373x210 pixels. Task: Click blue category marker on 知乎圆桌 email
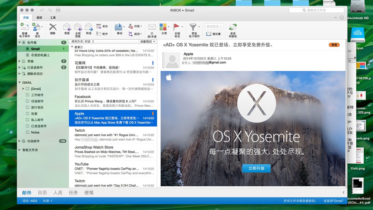pos(153,80)
